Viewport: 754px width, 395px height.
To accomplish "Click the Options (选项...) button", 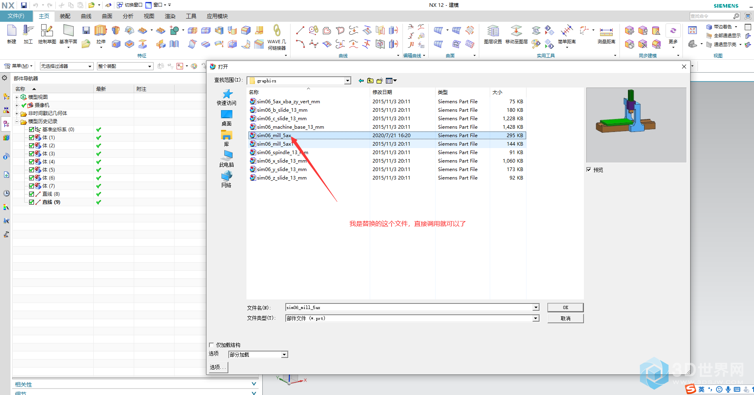I will point(218,367).
